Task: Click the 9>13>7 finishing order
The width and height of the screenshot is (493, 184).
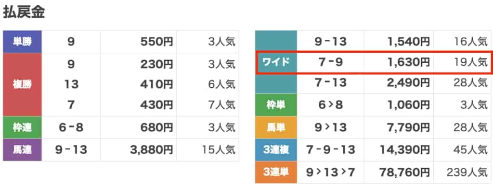Action: [x=330, y=172]
